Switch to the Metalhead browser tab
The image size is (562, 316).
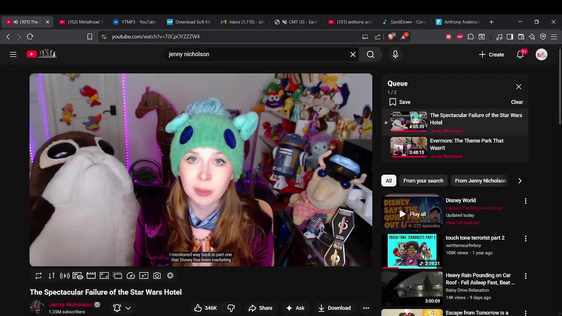click(82, 22)
